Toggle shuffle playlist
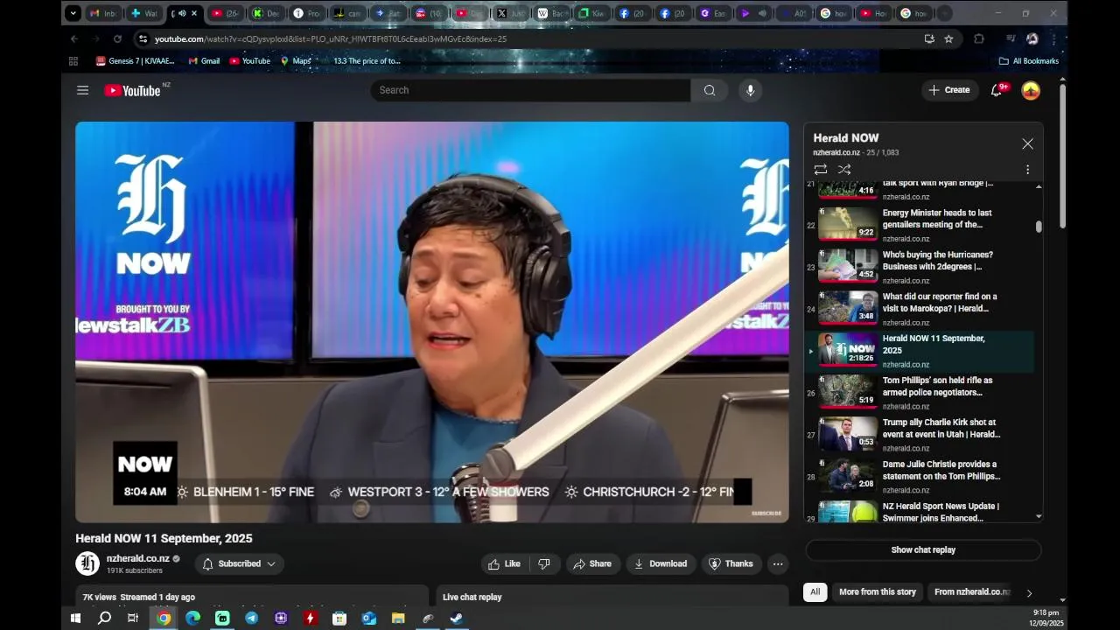The image size is (1120, 630). pyautogui.click(x=844, y=169)
